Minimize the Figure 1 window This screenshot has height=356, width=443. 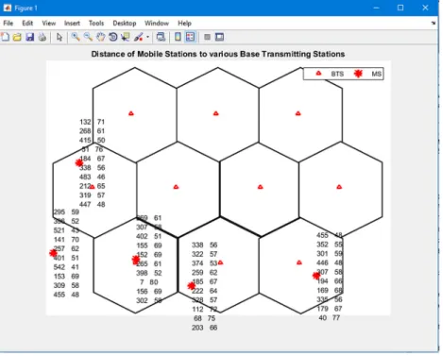376,8
